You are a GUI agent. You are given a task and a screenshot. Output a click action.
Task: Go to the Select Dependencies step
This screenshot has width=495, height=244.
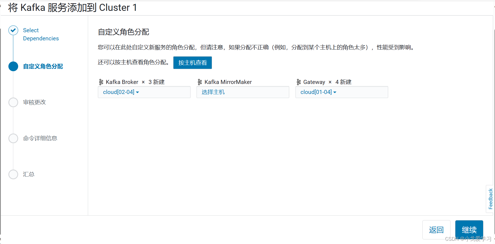click(x=41, y=34)
